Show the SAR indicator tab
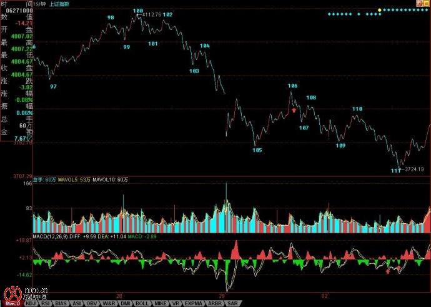This screenshot has height=307, width=431. 232,303
